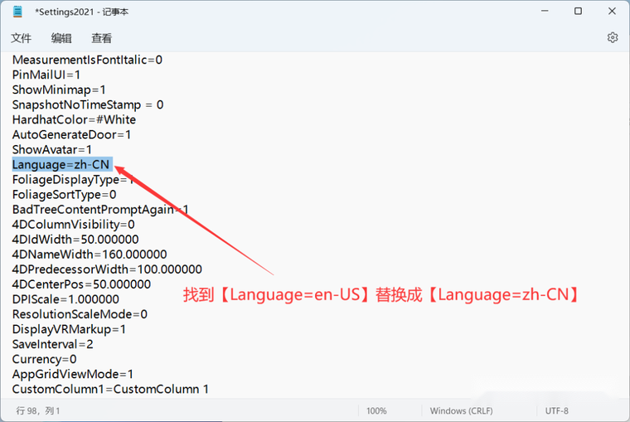Click the 4DIdWidth=50.000000 line
This screenshot has height=422, width=630.
(75, 240)
